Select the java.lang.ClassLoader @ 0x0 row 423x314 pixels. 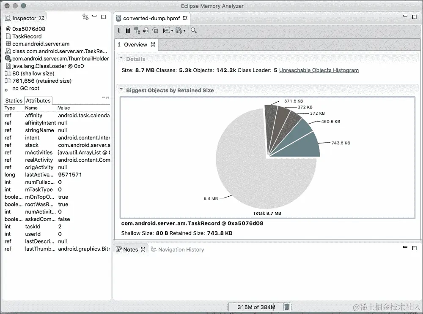[57, 66]
